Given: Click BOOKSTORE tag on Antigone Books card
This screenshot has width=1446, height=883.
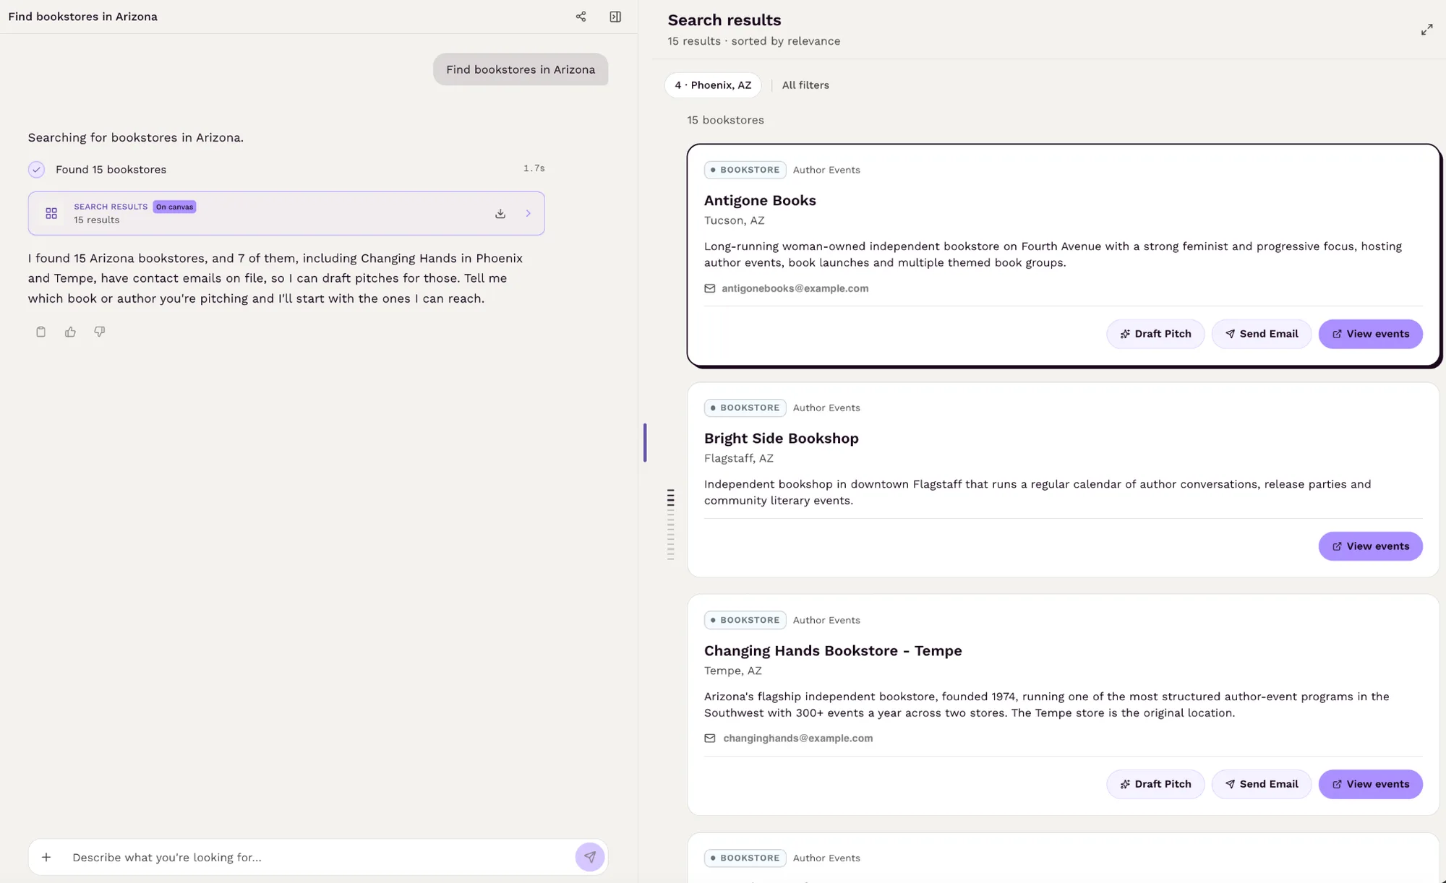Looking at the screenshot, I should click(x=745, y=170).
